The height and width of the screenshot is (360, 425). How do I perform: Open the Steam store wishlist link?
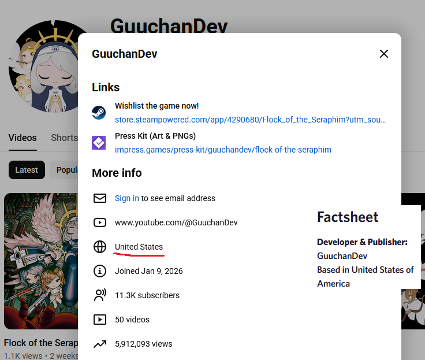[250, 120]
